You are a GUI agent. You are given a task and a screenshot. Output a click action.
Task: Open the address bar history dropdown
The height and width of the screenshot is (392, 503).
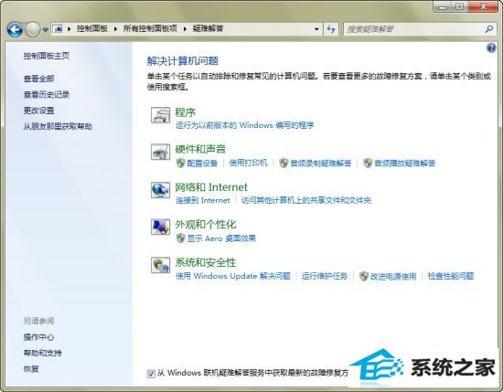tap(316, 29)
